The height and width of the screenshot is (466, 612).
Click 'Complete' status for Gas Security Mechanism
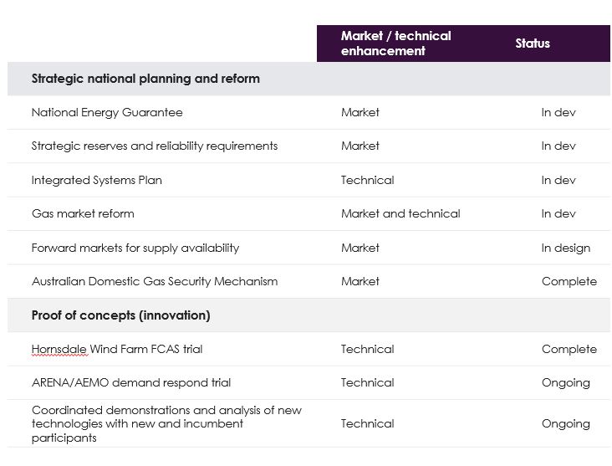(x=569, y=281)
